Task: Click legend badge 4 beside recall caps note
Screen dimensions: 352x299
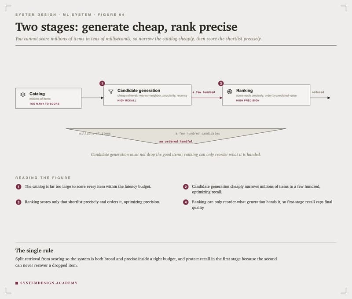Action: coord(186,202)
